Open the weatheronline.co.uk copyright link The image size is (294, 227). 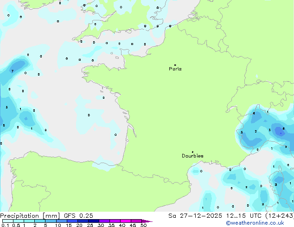tap(255, 223)
